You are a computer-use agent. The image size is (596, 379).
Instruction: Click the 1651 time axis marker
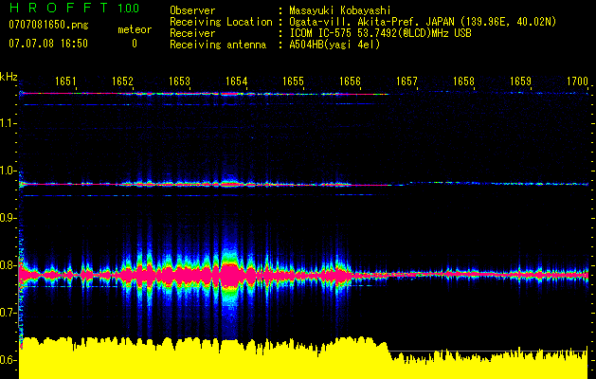tap(65, 81)
